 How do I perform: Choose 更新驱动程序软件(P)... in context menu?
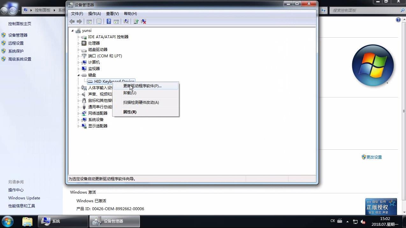pyautogui.click(x=146, y=86)
